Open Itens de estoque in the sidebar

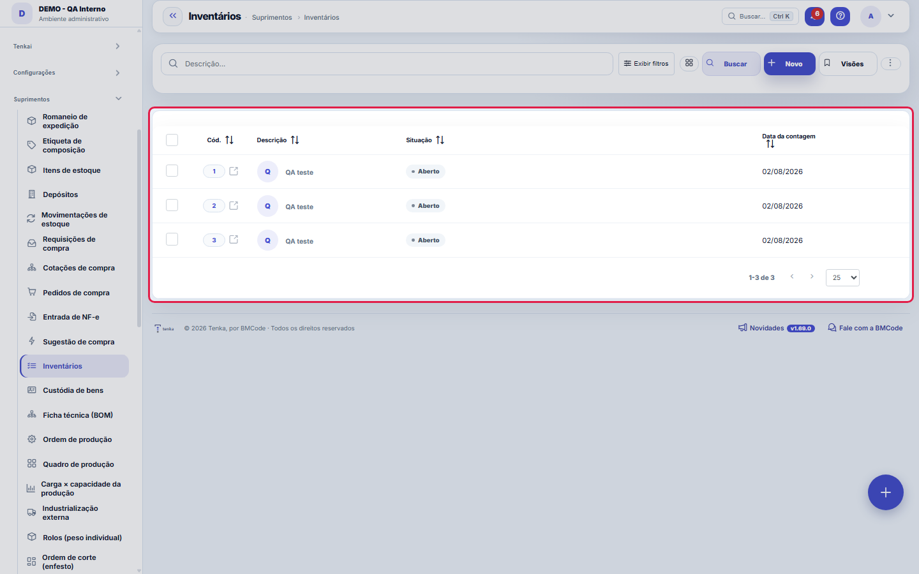pyautogui.click(x=74, y=170)
